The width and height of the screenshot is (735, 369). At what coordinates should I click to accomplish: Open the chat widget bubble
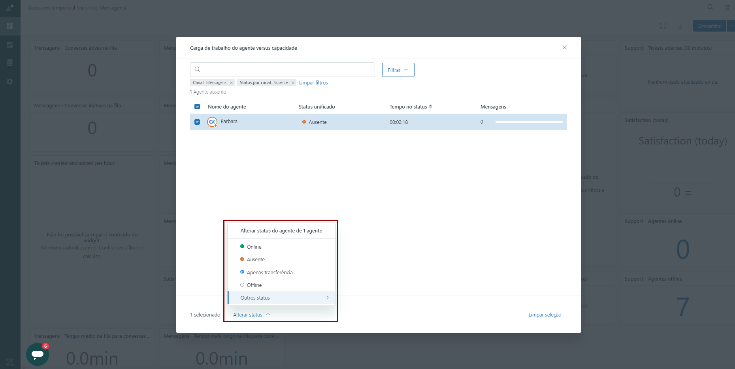pyautogui.click(x=38, y=354)
